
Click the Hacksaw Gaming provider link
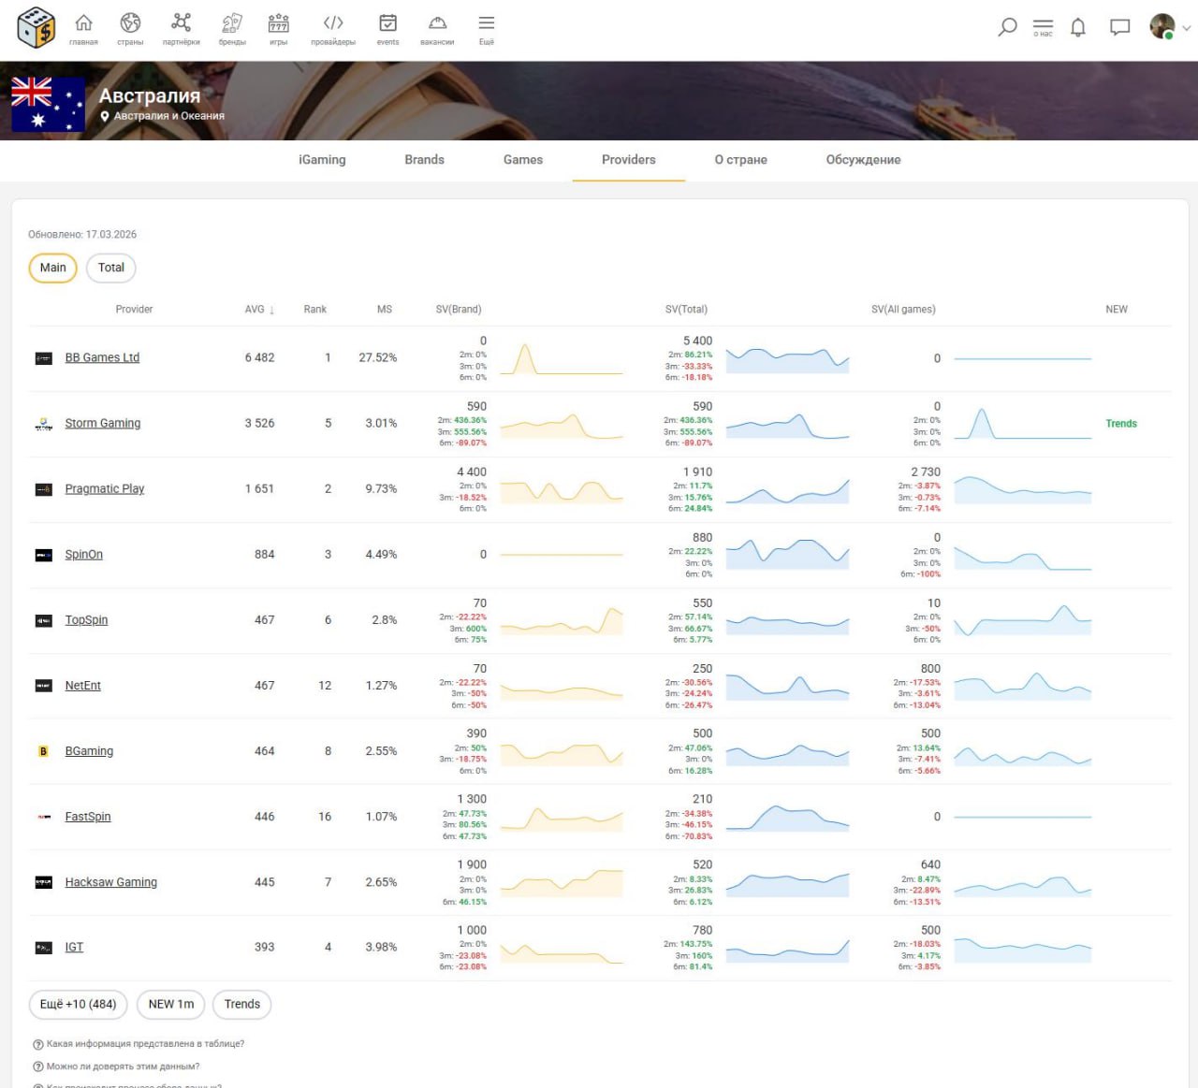[110, 882]
